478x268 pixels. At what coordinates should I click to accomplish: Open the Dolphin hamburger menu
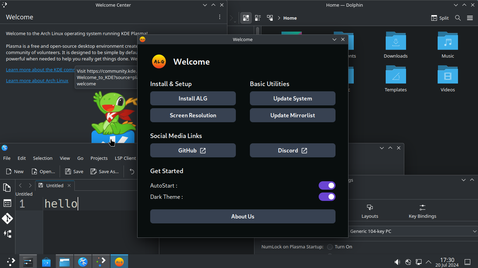[470, 18]
